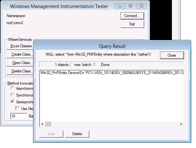Image resolution: width=196 pixels, height=148 pixels.
Task: Click the 'Done' status field
Action: tap(142, 65)
